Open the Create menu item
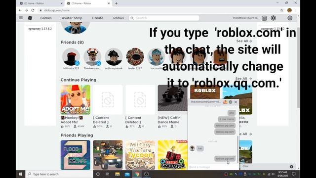The height and width of the screenshot is (178, 316). click(98, 18)
